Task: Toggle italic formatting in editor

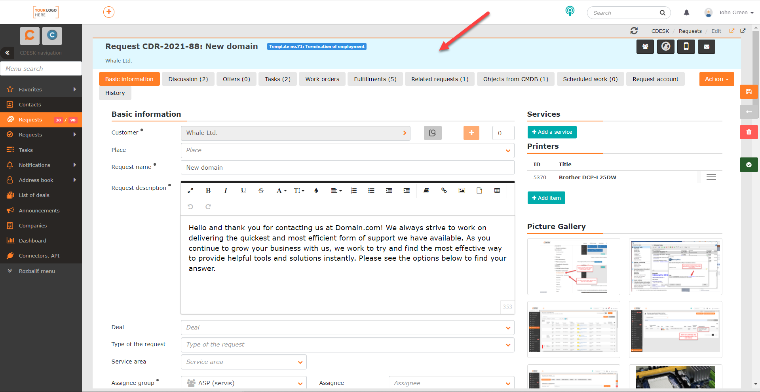Action: tap(226, 191)
